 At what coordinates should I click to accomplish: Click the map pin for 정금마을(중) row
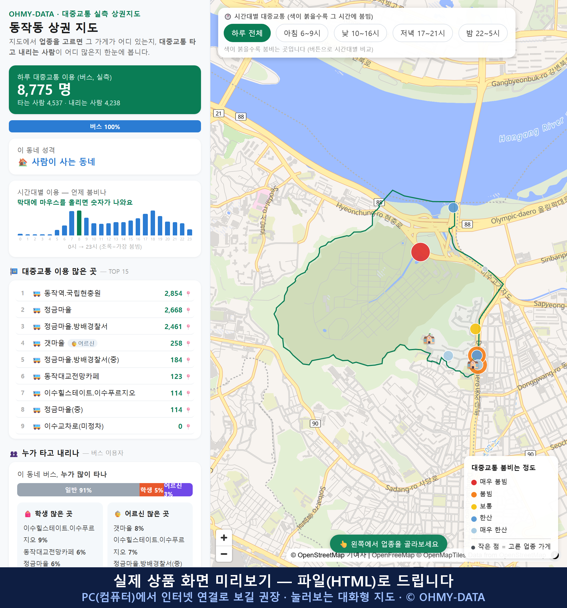[x=188, y=409]
